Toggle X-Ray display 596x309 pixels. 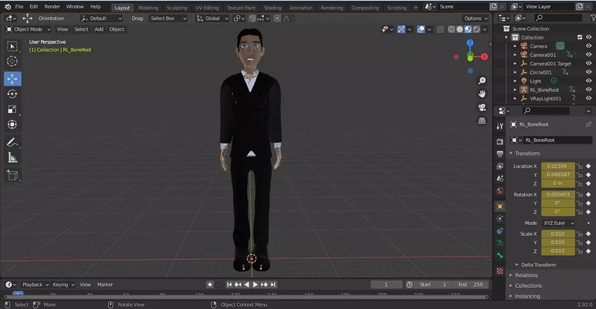(440, 29)
